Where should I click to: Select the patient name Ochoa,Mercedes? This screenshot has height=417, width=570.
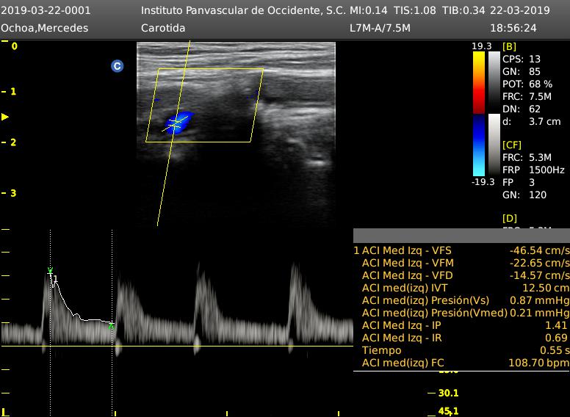[44, 28]
